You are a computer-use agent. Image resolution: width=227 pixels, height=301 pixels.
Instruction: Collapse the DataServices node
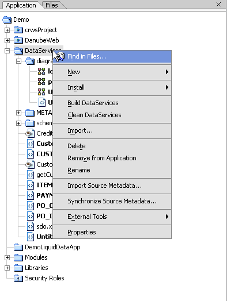tap(7, 51)
